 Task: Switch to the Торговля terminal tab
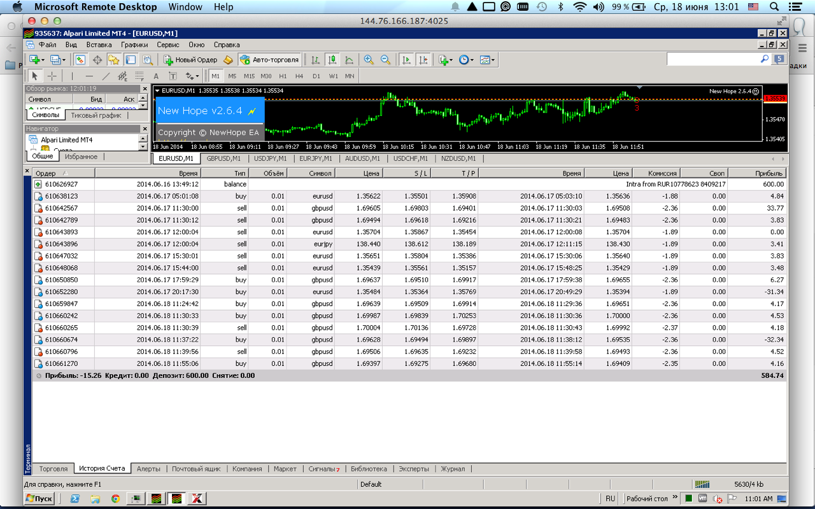tap(53, 469)
